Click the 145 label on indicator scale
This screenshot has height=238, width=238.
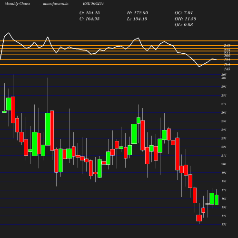(227, 69)
